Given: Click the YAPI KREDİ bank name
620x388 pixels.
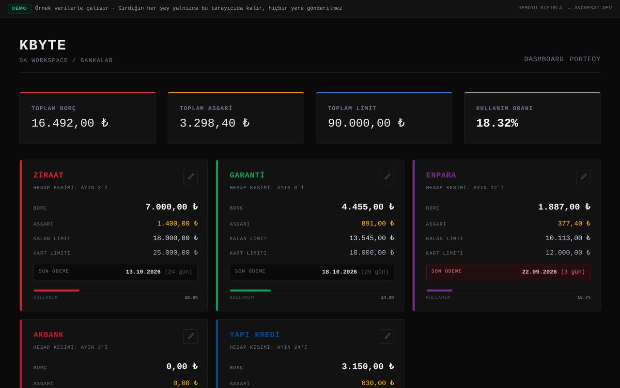Looking at the screenshot, I should 255,335.
